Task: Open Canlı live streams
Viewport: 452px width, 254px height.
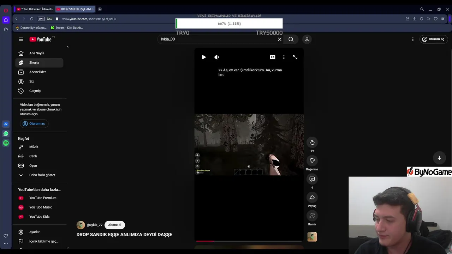Action: 39,156
